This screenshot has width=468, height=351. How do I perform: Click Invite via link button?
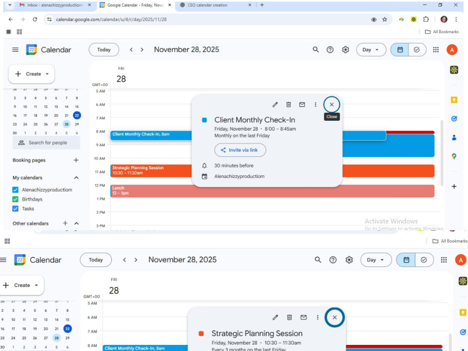[x=240, y=150]
